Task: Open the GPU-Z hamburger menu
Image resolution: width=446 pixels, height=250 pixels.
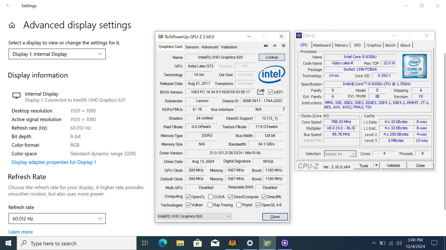Action: 283,46
